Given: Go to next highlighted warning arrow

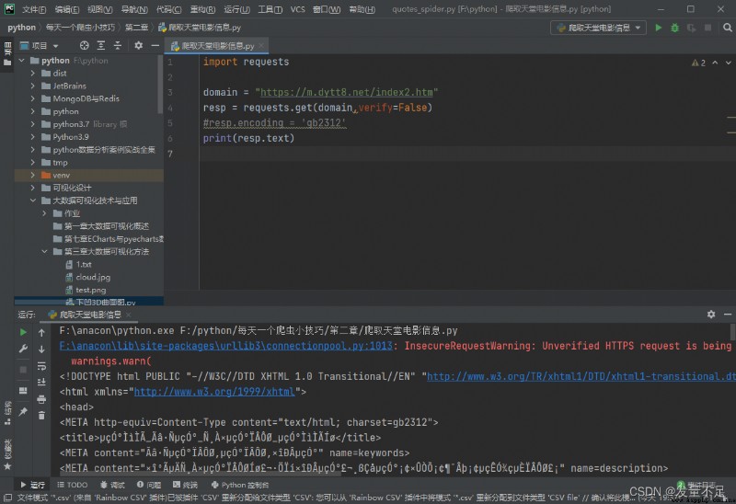Looking at the screenshot, I should (x=728, y=63).
